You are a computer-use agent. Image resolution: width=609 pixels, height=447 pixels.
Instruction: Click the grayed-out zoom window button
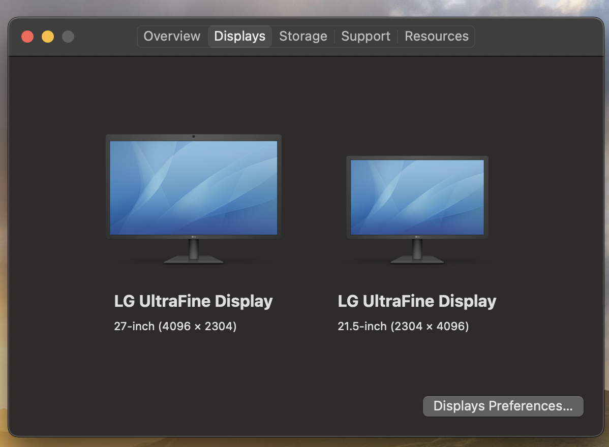(68, 37)
